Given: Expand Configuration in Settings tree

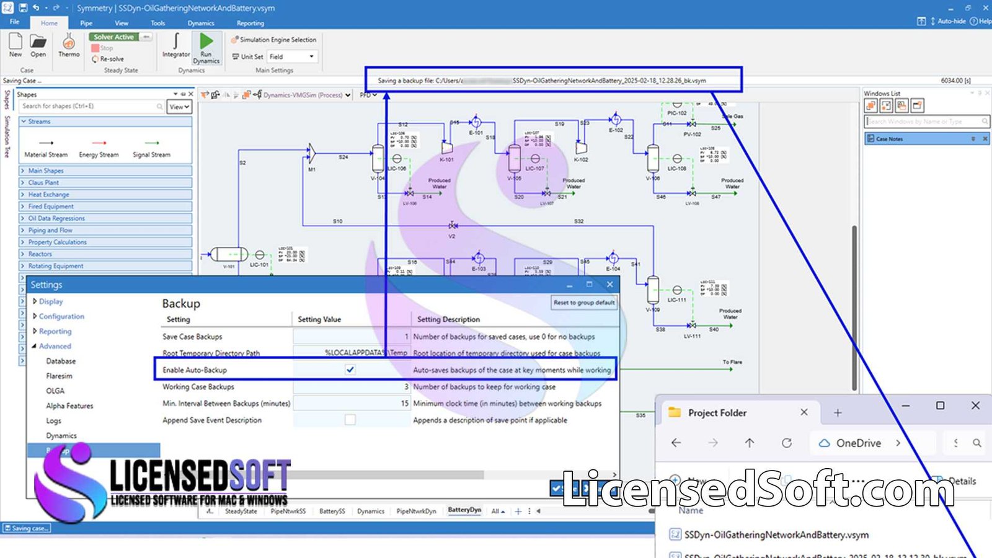Looking at the screenshot, I should 35,316.
